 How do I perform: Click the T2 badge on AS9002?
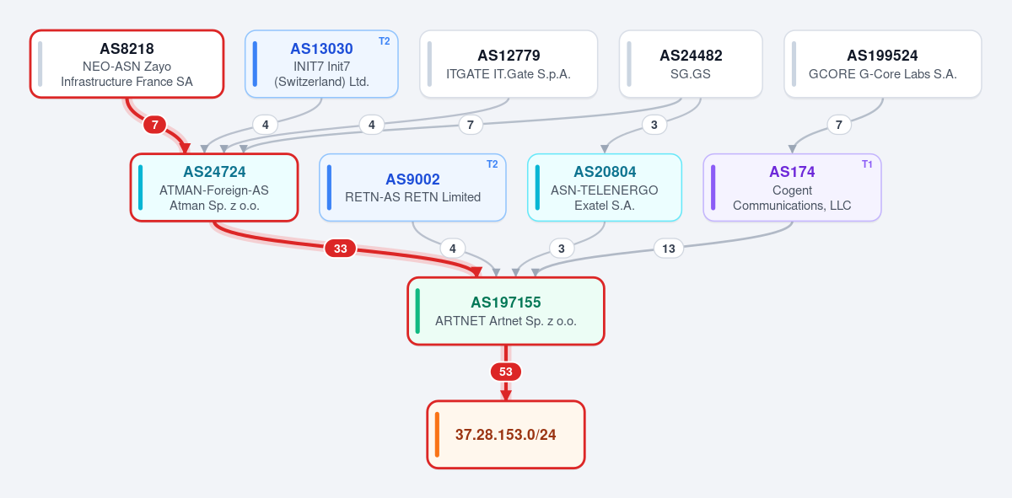[492, 164]
